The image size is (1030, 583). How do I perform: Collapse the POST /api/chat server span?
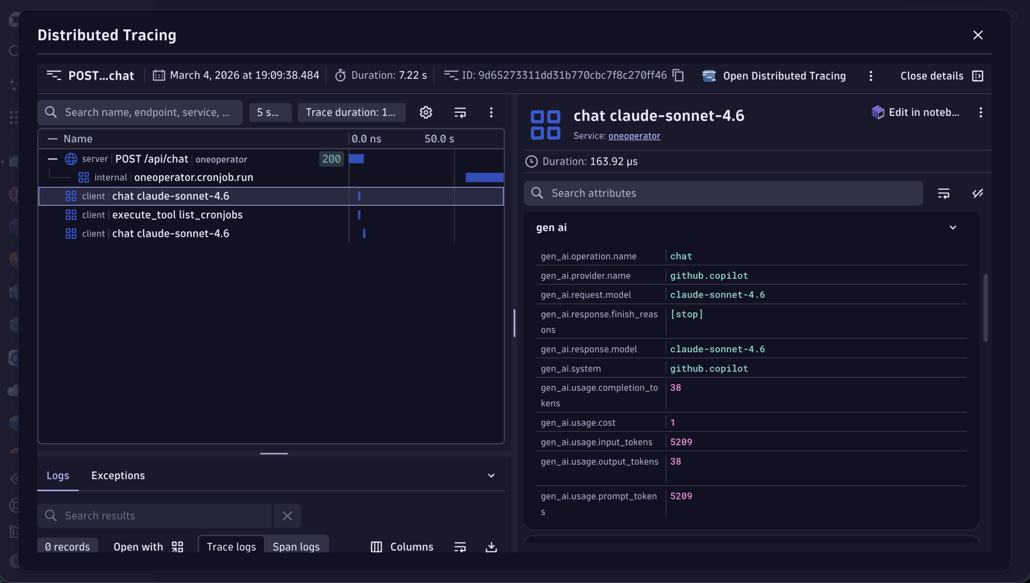[x=53, y=159]
